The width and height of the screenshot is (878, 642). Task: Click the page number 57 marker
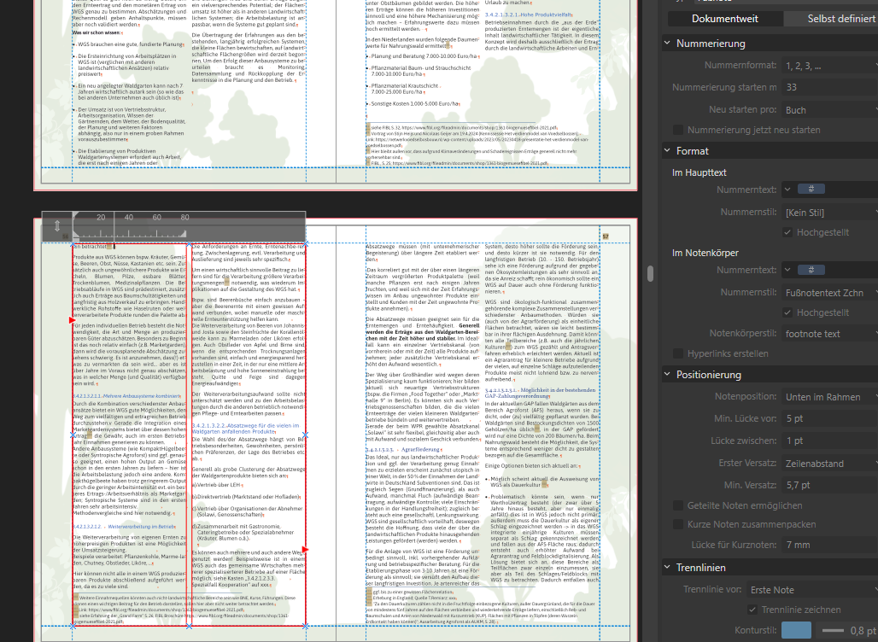[x=606, y=236]
